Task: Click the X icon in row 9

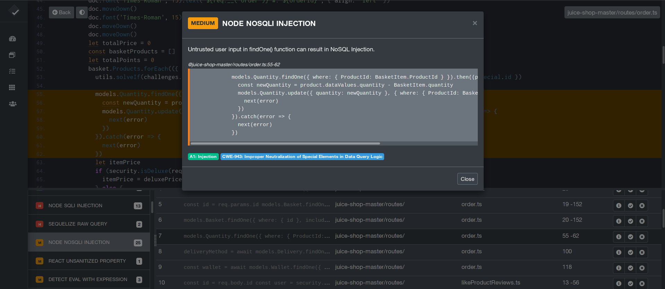Action: click(x=642, y=268)
